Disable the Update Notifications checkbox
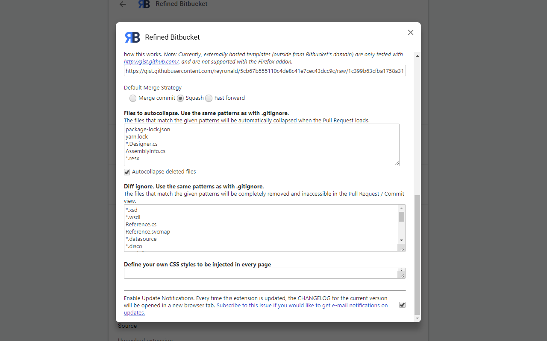Image resolution: width=547 pixels, height=341 pixels. (x=402, y=305)
